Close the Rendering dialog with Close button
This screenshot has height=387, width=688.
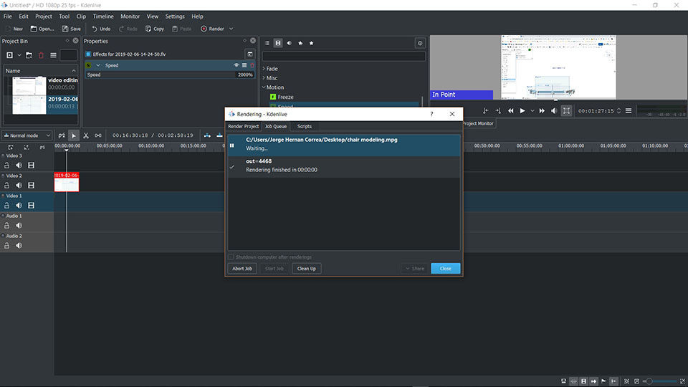445,269
